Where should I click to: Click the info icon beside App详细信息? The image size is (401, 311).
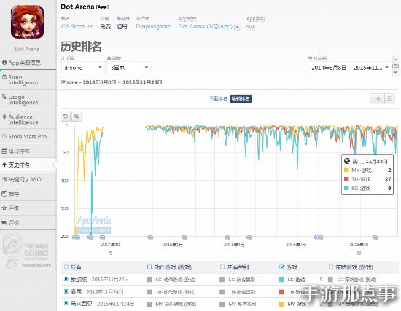tap(4, 63)
